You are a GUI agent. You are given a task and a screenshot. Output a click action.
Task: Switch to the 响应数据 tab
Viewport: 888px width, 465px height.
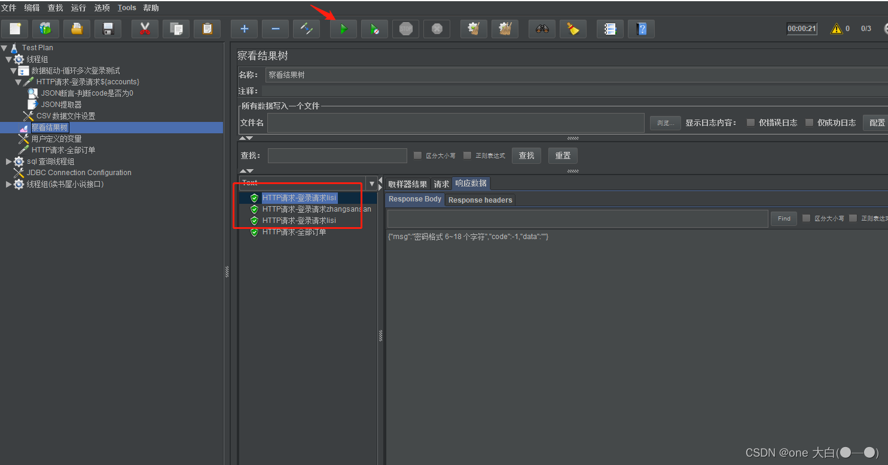coord(471,183)
